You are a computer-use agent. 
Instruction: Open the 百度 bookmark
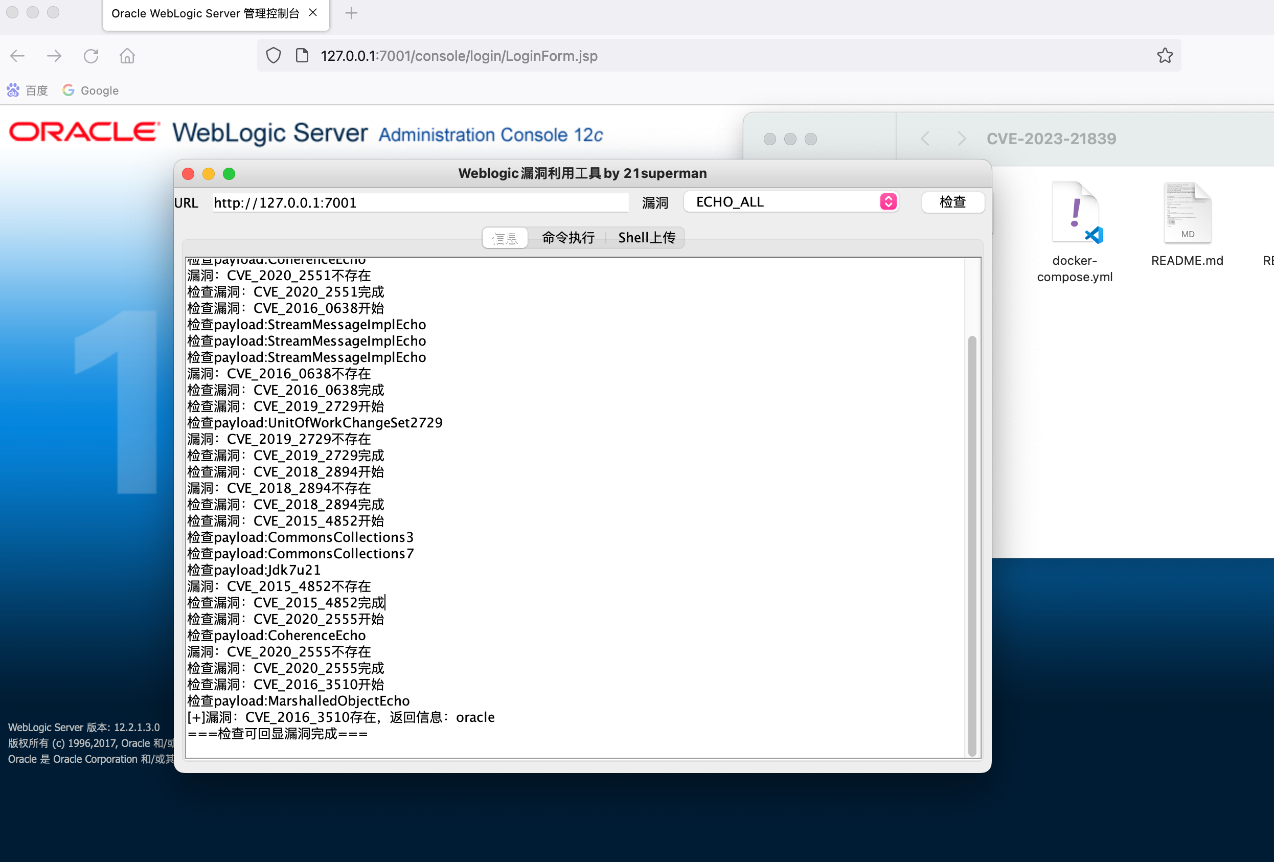tap(28, 90)
